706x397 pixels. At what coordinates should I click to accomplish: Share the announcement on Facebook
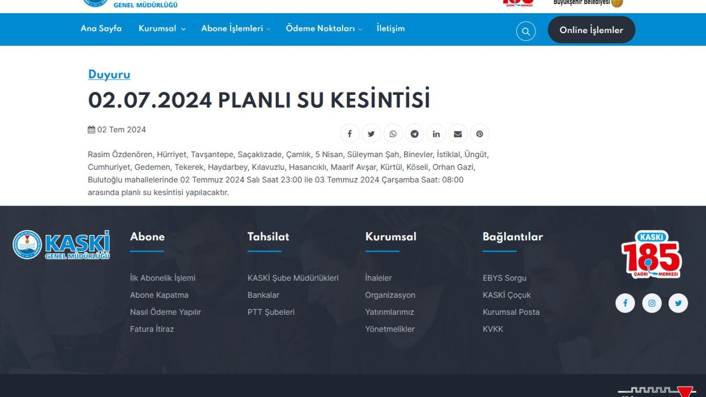pos(349,133)
